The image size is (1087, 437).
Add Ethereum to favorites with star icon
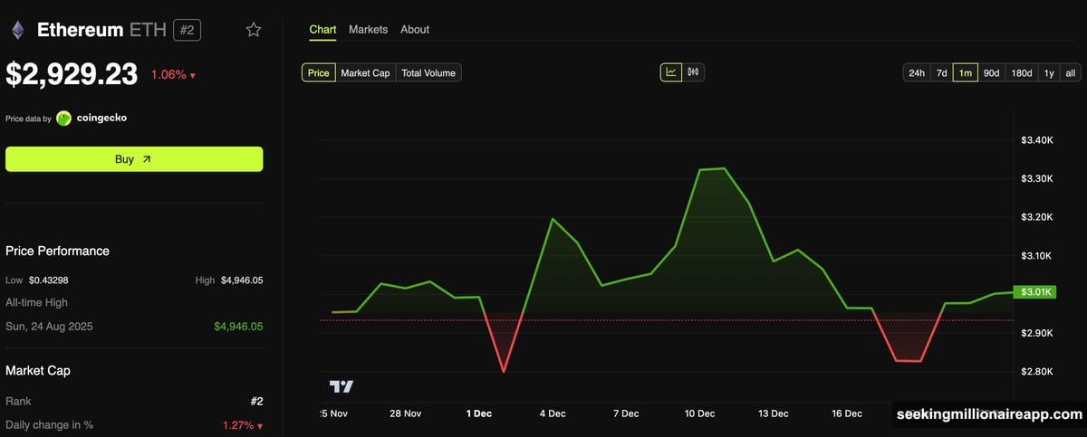(x=254, y=30)
